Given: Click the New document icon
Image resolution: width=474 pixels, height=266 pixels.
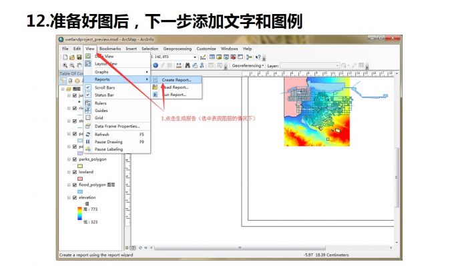Looking at the screenshot, I should coord(65,57).
